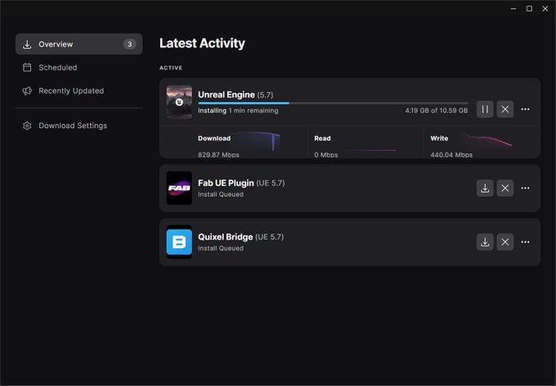Click the Recently Updated megaphone icon

[x=27, y=91]
